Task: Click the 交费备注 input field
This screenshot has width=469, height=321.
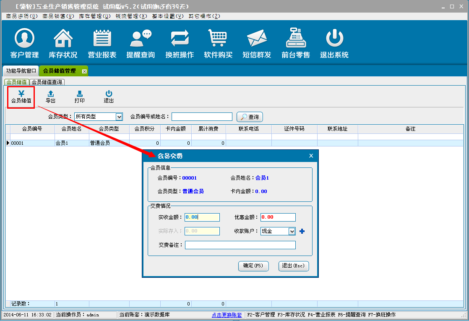Action: [240, 245]
